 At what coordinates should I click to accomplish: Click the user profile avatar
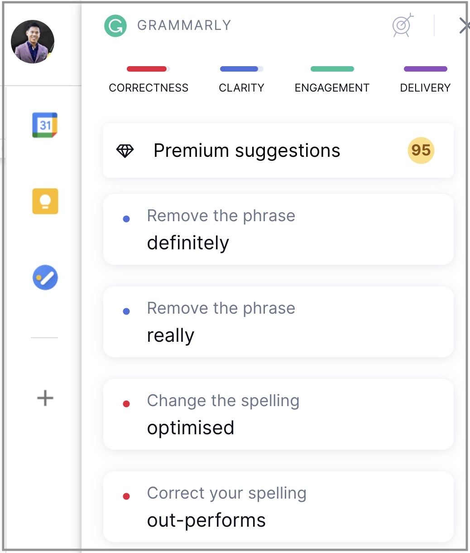point(33,42)
